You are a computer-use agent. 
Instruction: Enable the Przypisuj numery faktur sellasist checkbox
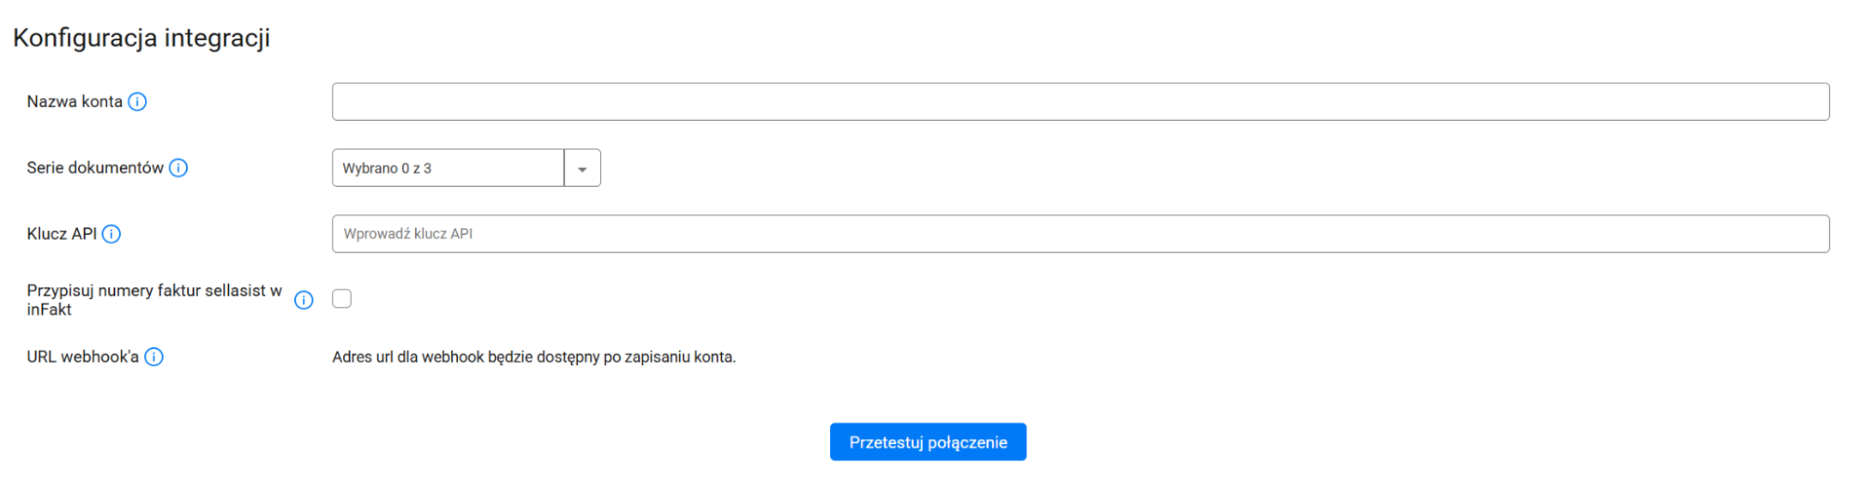[342, 299]
